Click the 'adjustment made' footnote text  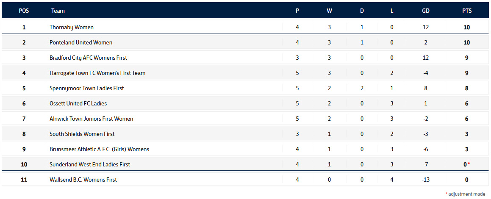(467, 194)
